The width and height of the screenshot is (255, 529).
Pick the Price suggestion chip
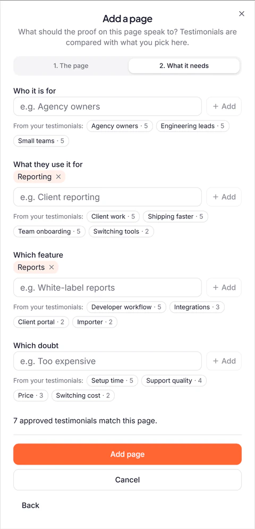tap(31, 395)
